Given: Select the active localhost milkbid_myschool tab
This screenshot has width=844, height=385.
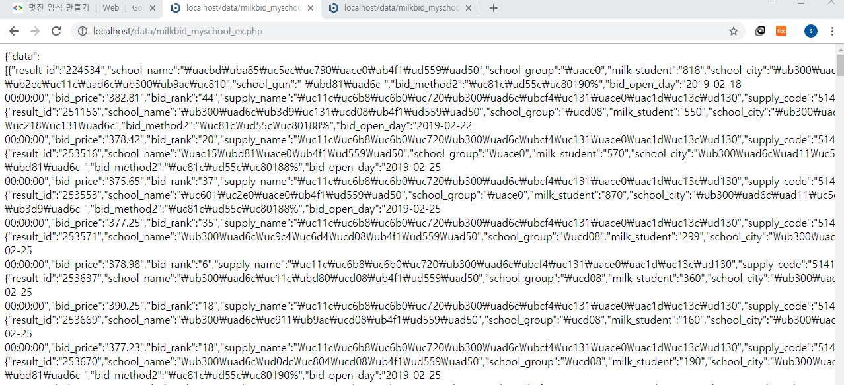Looking at the screenshot, I should (x=237, y=8).
